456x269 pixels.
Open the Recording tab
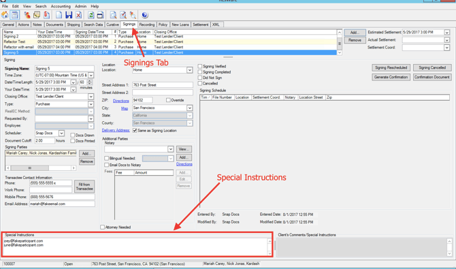pos(147,25)
